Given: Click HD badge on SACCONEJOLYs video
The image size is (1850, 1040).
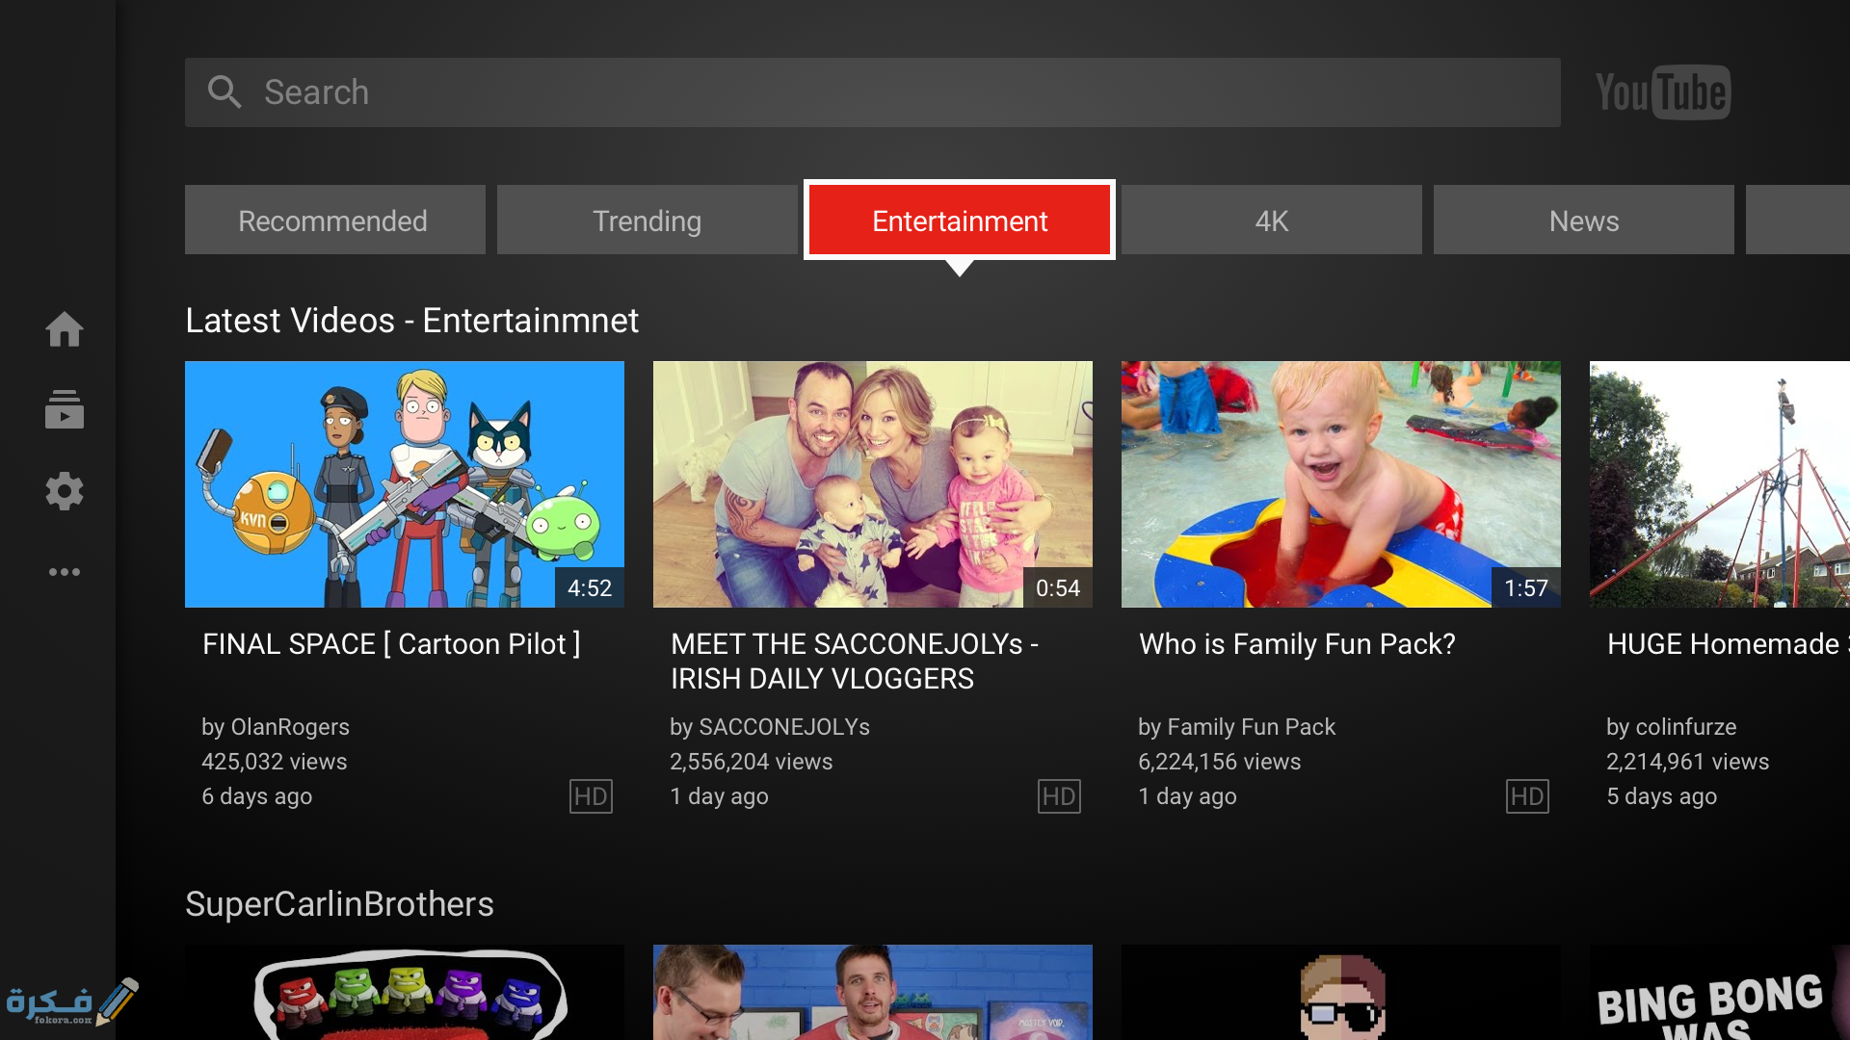Looking at the screenshot, I should (x=1059, y=796).
